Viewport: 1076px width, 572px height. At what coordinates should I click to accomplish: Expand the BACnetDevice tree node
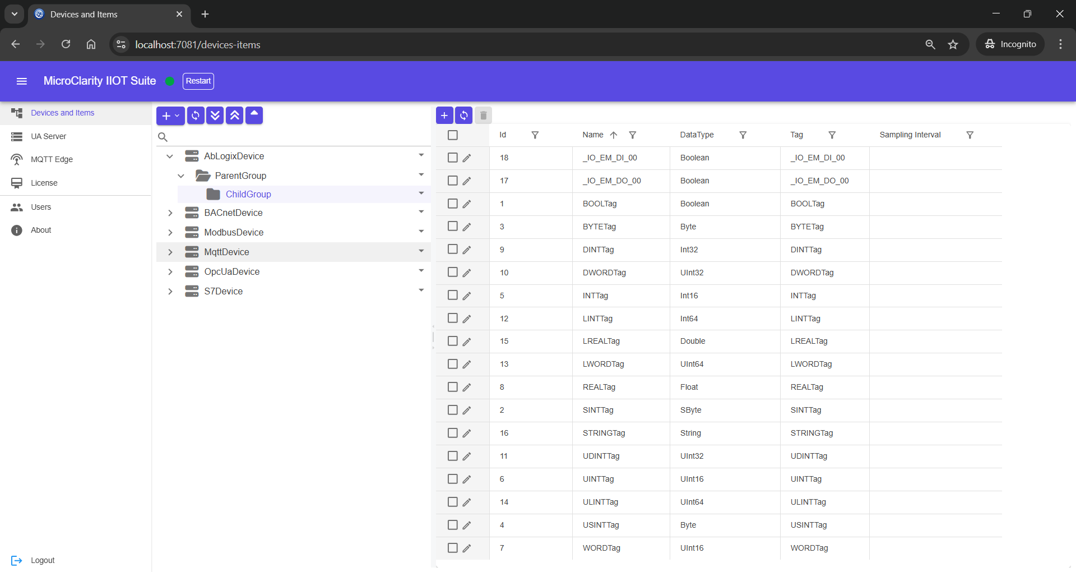coord(170,213)
